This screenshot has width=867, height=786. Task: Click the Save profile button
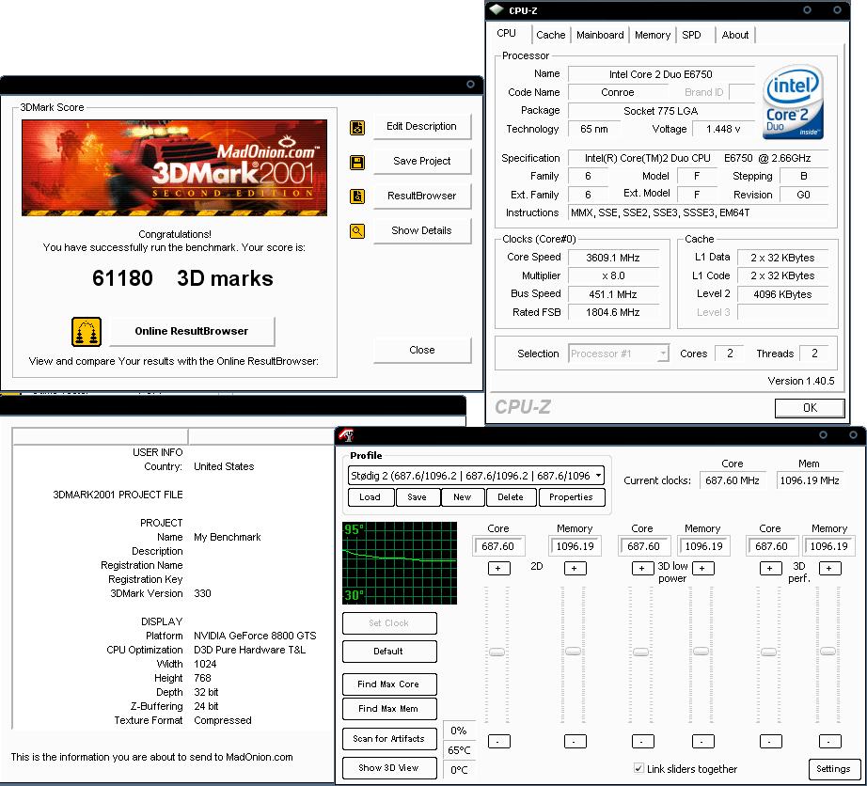417,497
